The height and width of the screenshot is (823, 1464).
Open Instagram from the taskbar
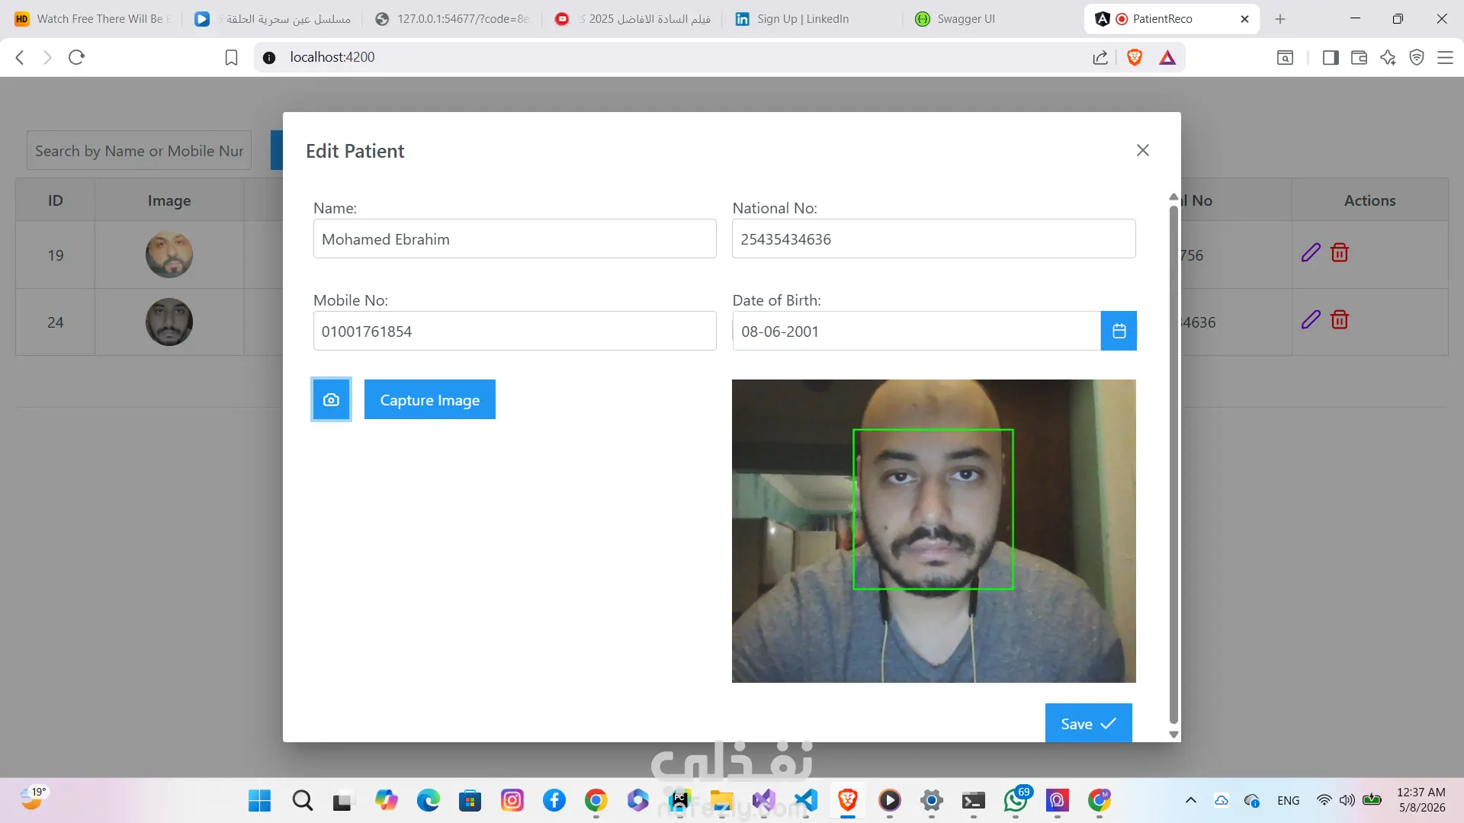(512, 800)
